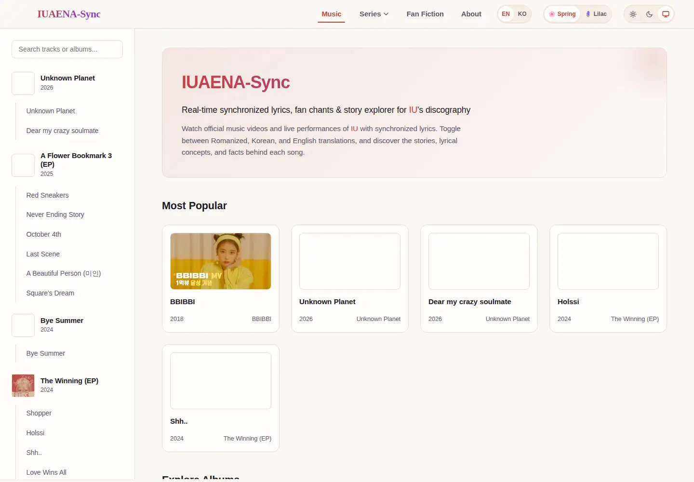Open The Winning (EP) album cover in sidebar
This screenshot has width=694, height=482.
tap(23, 386)
